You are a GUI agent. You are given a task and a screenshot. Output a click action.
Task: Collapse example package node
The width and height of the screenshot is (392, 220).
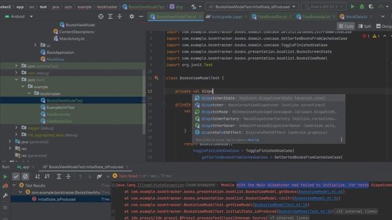(23, 87)
